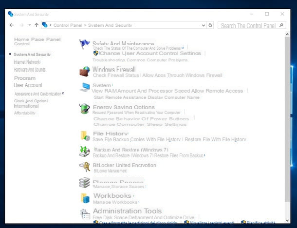Click Restore File With File History
The height and width of the screenshot is (228, 297).
click(215, 139)
